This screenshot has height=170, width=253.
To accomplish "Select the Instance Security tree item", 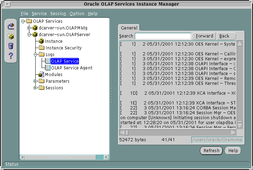I will coord(64,48).
